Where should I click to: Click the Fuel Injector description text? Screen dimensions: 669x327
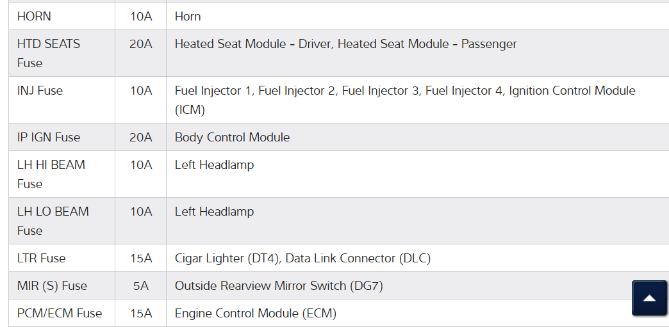(404, 99)
